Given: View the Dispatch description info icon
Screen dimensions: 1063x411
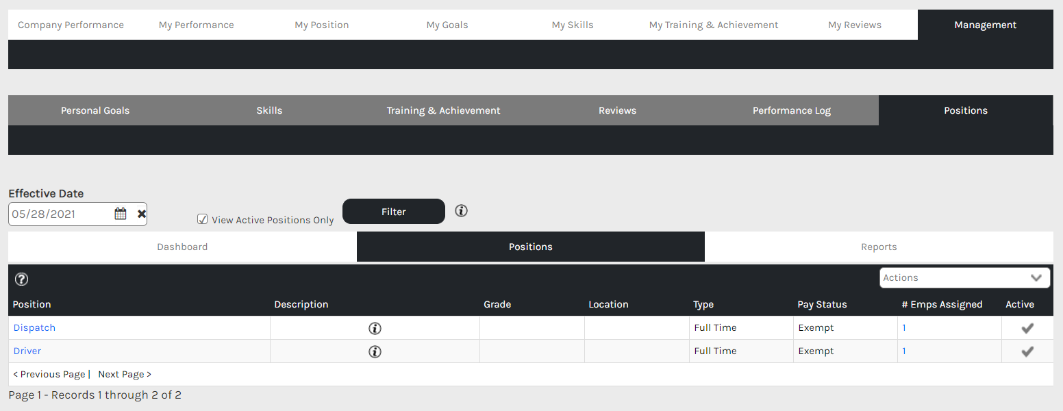Looking at the screenshot, I should pyautogui.click(x=375, y=328).
